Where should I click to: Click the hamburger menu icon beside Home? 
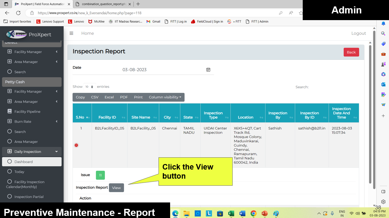point(71,33)
